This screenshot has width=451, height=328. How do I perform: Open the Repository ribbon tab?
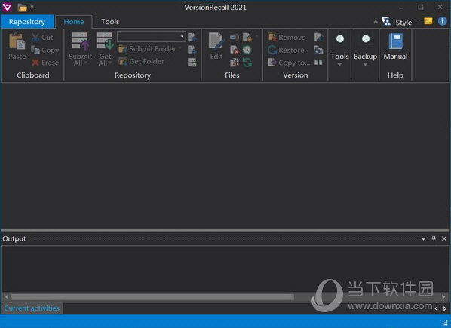click(27, 22)
